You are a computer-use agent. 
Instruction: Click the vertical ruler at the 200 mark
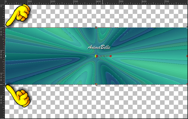click(2, 55)
